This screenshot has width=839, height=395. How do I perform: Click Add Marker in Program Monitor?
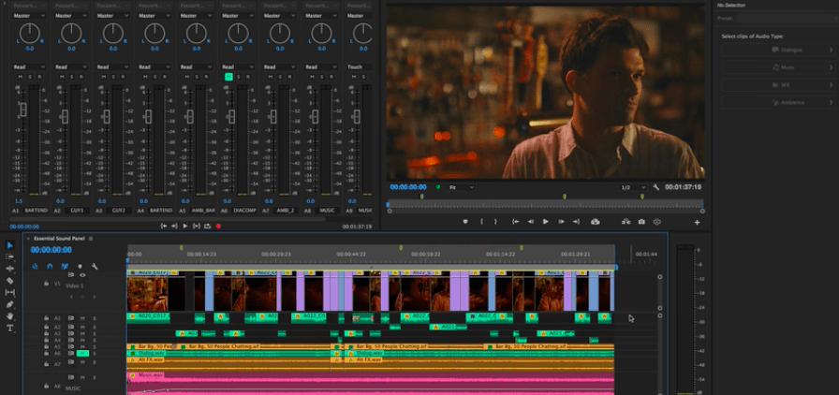tap(465, 222)
